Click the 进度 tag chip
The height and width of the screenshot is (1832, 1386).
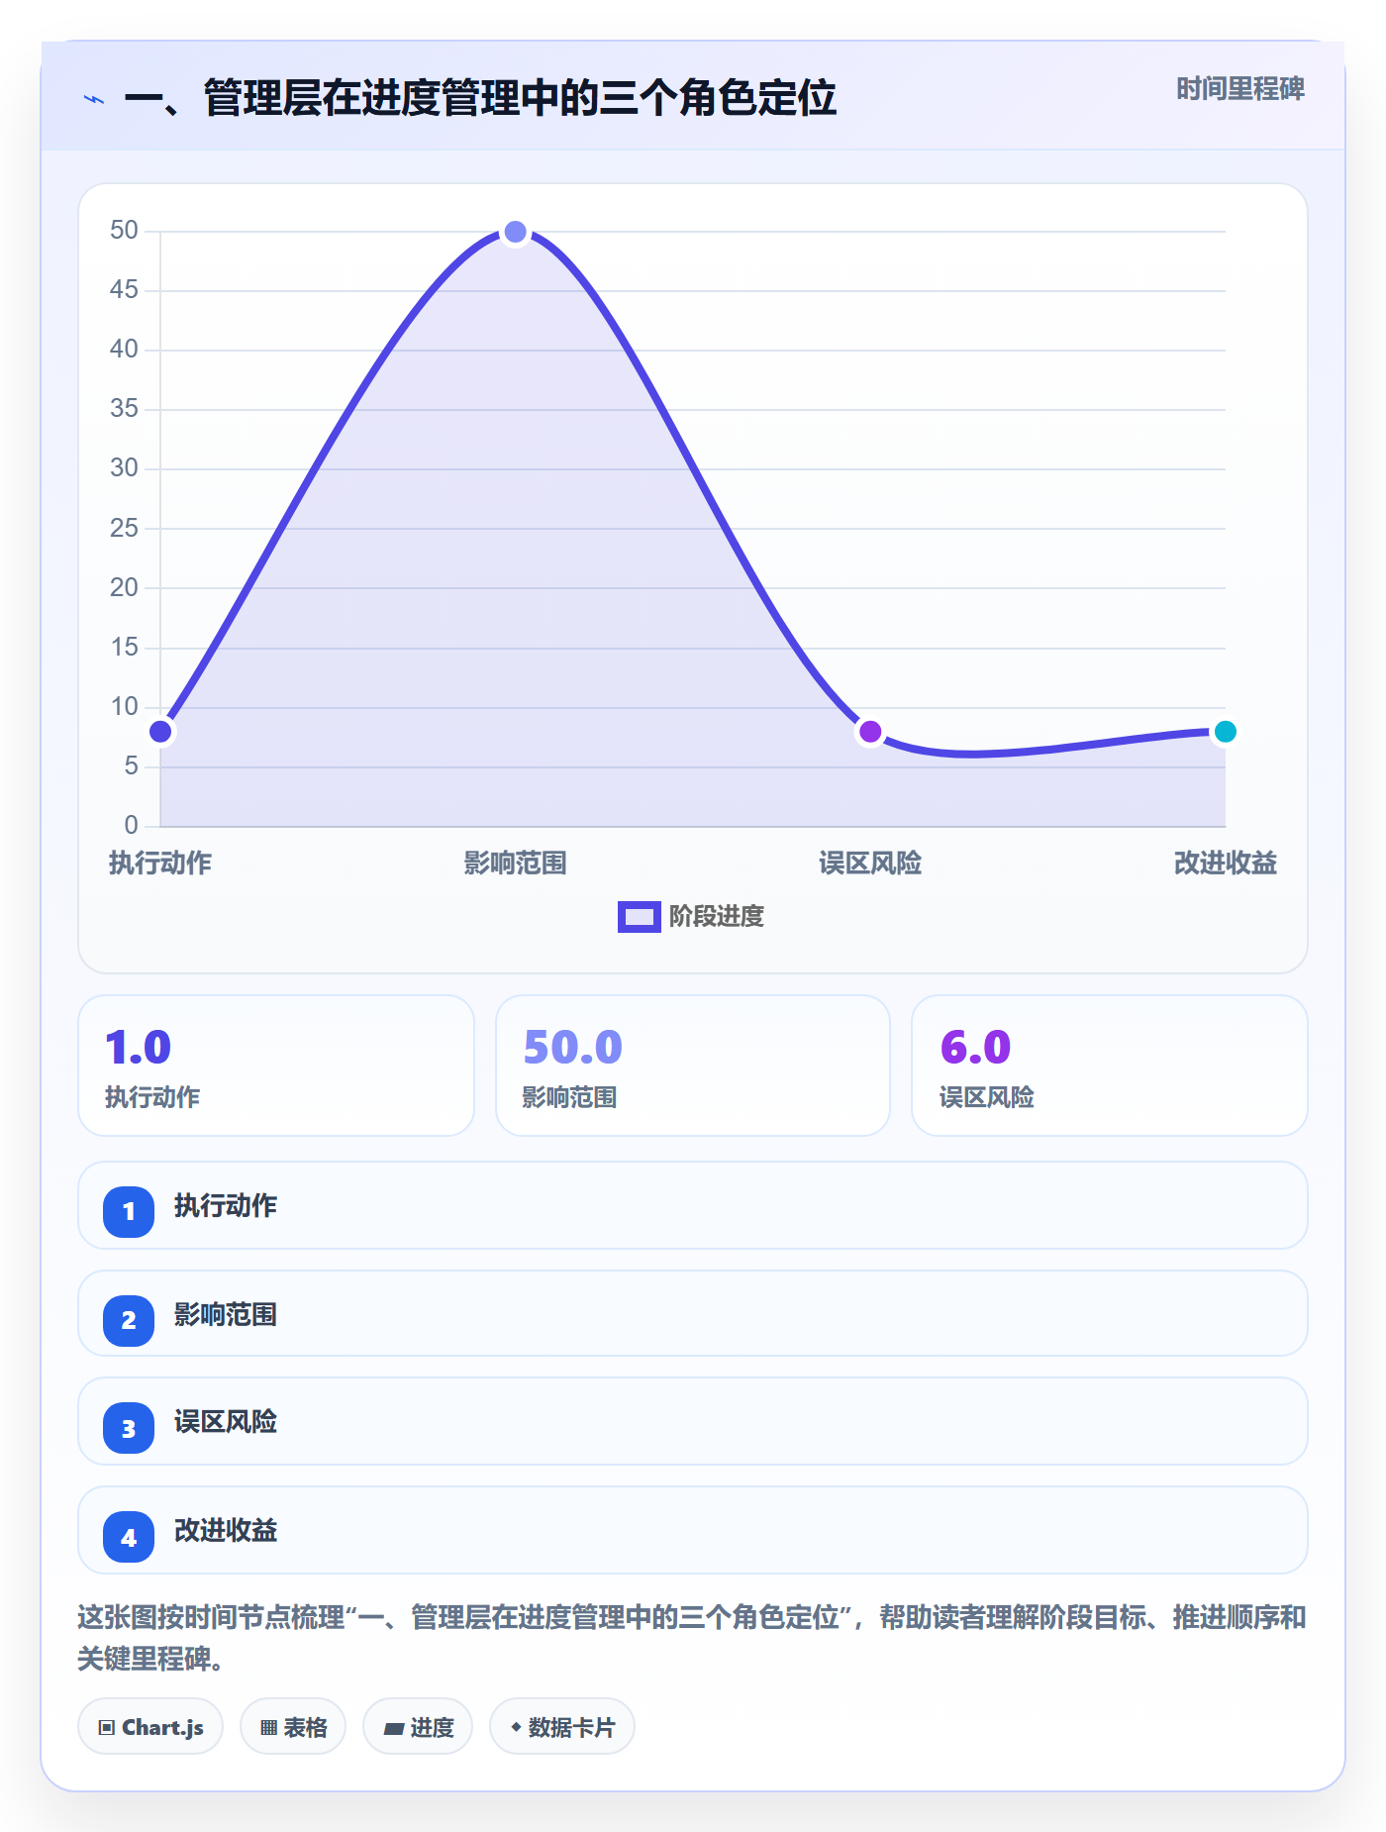click(418, 1727)
